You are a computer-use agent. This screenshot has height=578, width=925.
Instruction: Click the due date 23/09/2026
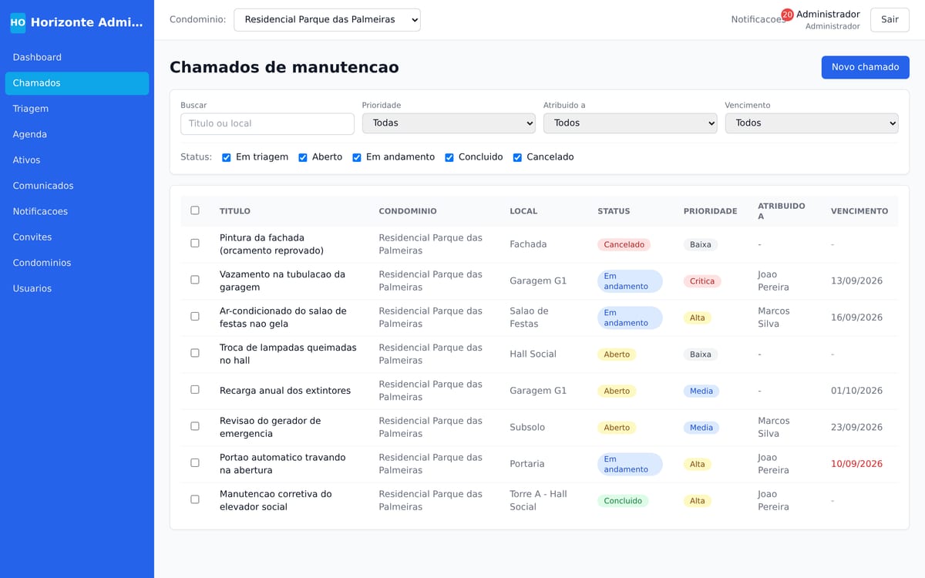(x=856, y=428)
